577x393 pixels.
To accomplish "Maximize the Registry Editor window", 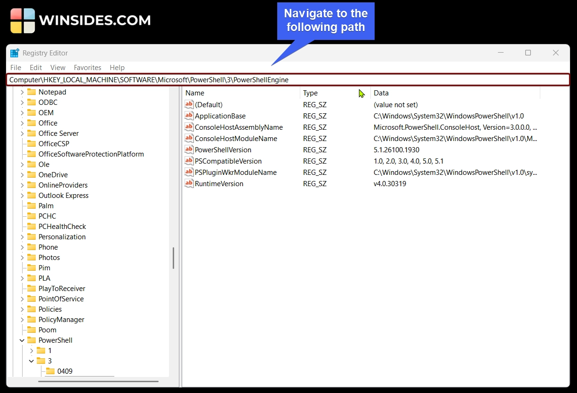I will click(528, 53).
